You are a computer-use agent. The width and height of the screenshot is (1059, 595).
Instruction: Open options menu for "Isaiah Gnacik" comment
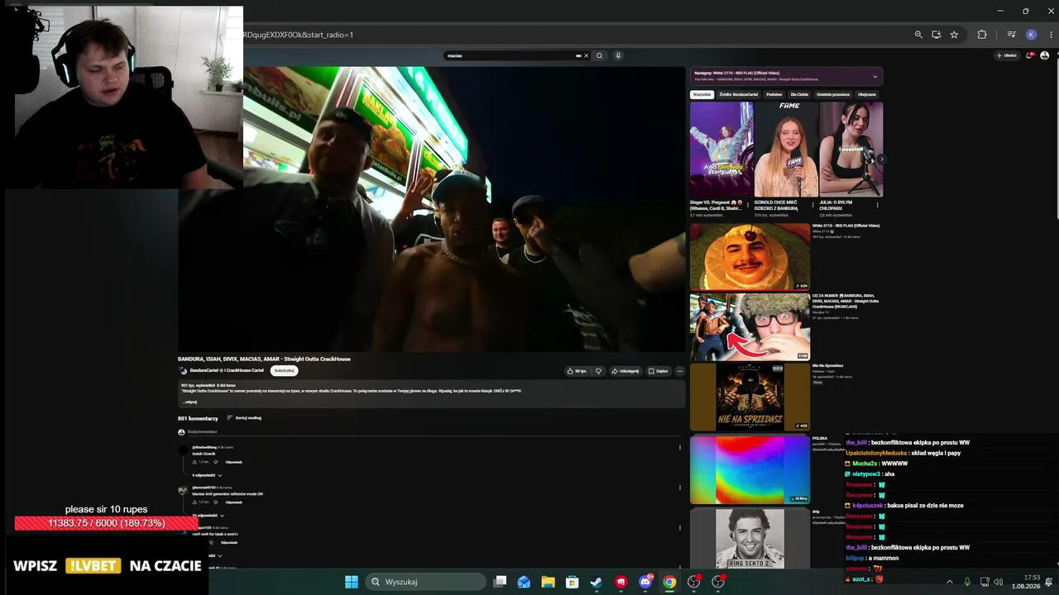coord(680,448)
